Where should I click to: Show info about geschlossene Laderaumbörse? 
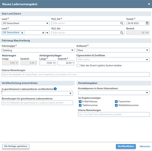coord(55,89)
